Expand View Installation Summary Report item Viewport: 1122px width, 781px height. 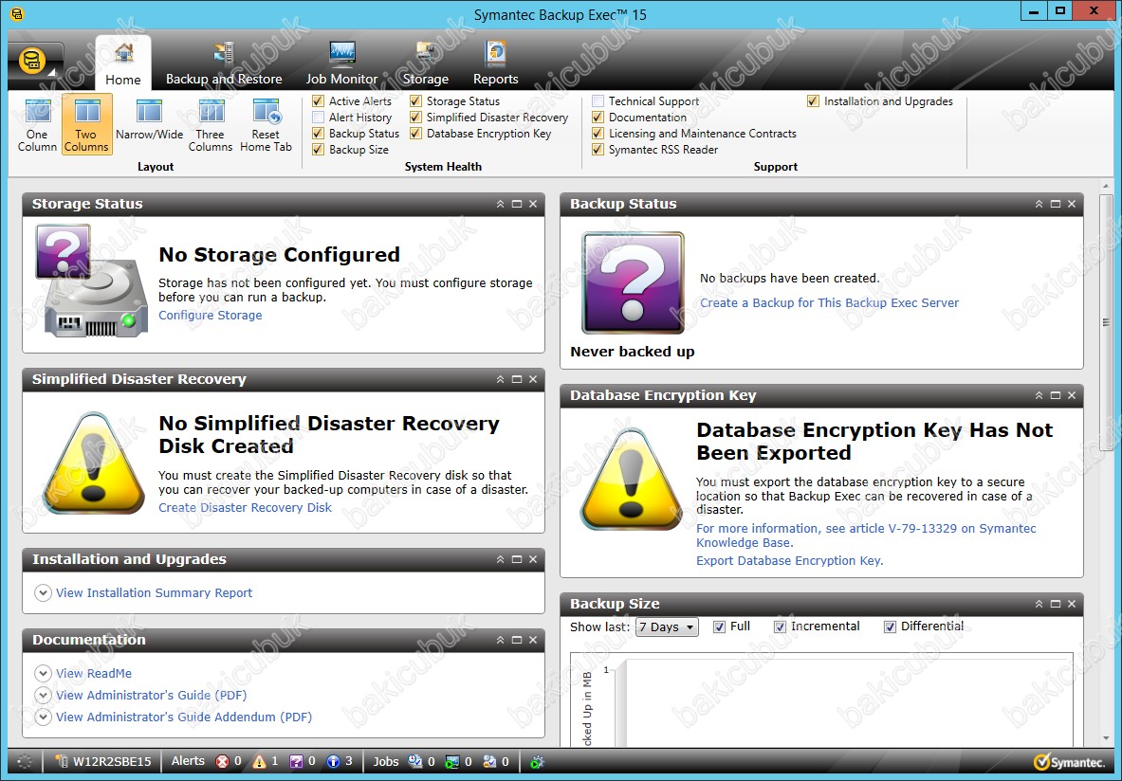click(43, 593)
